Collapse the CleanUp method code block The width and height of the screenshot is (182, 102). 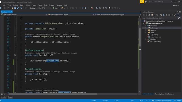pos(15,74)
